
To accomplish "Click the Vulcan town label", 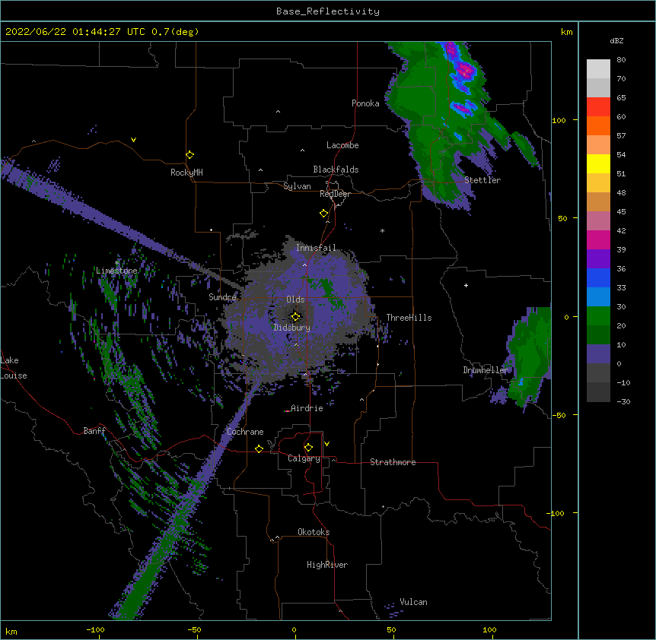I will pyautogui.click(x=413, y=602).
